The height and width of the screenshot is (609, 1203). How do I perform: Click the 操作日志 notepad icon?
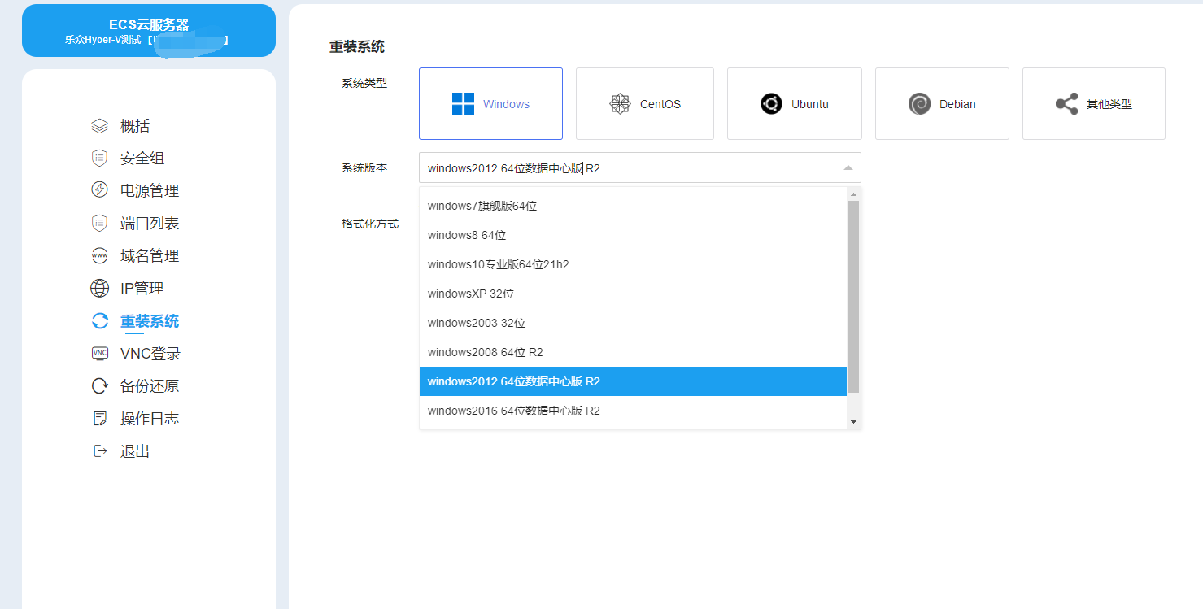(x=99, y=419)
